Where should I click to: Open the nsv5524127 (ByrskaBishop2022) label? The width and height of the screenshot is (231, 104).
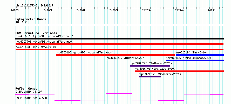tap(188, 58)
